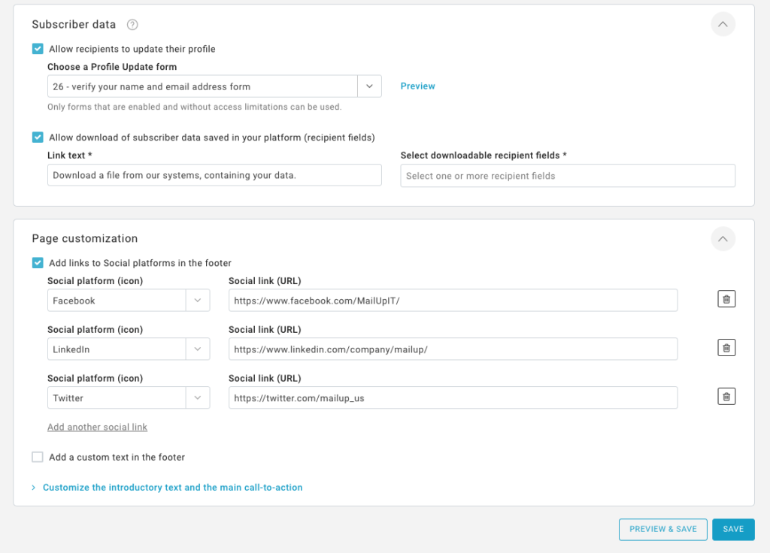The width and height of the screenshot is (770, 553).
Task: Delete the Facebook social link row
Action: pos(726,300)
